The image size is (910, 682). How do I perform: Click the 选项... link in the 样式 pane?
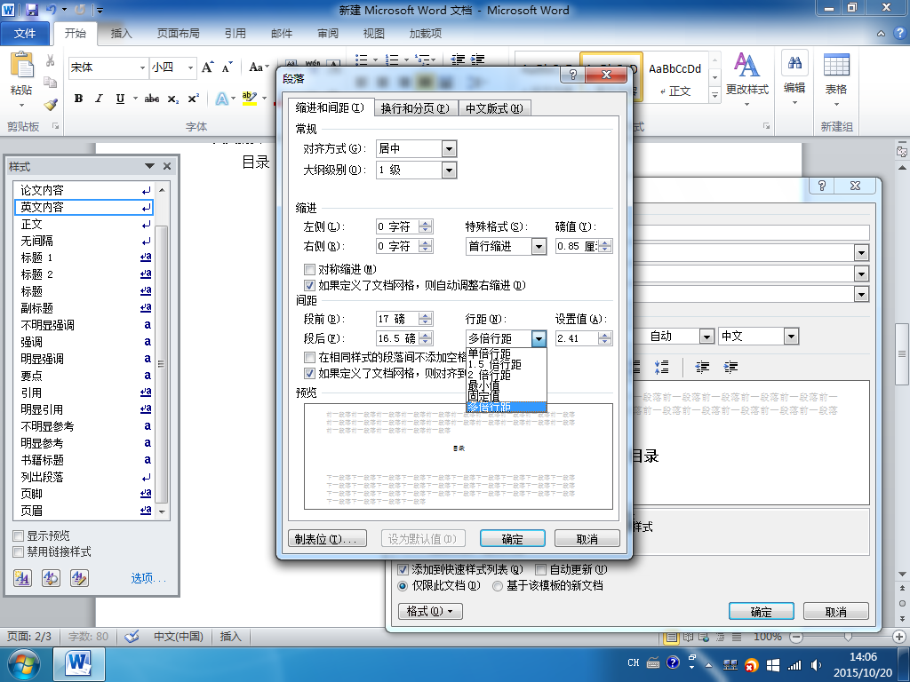click(148, 578)
